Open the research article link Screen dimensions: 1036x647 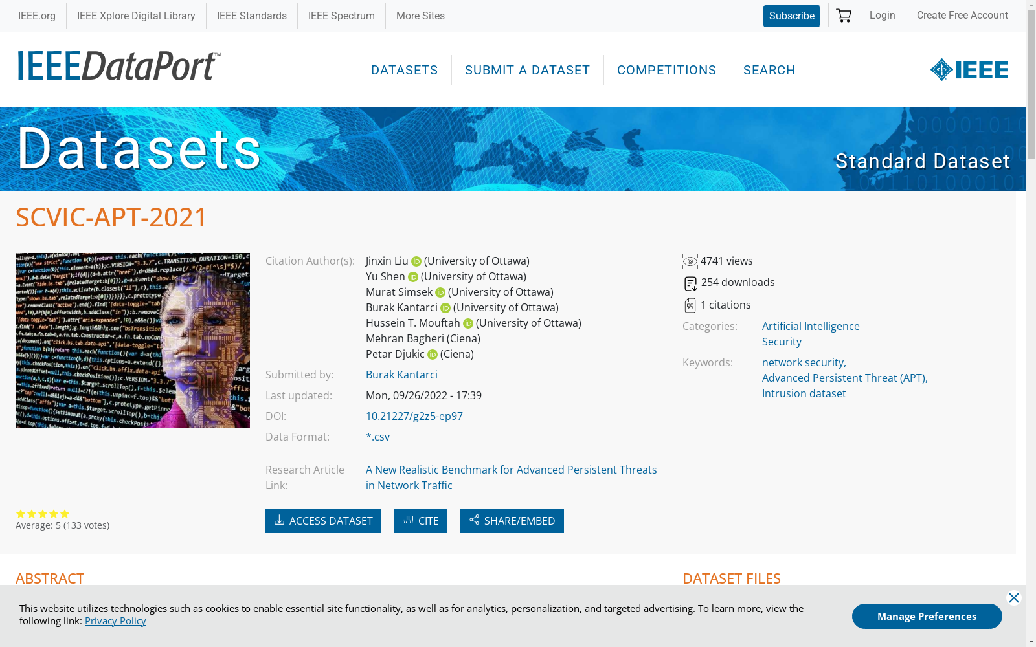[x=512, y=477]
